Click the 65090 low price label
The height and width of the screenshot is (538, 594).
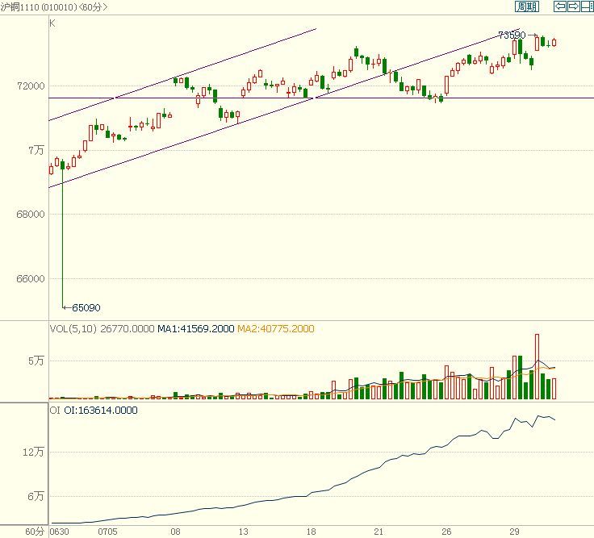point(86,307)
